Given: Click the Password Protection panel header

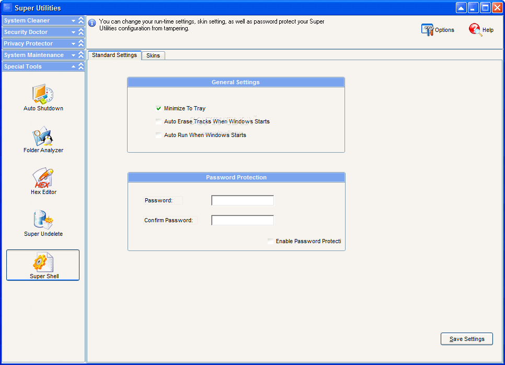Looking at the screenshot, I should [236, 177].
